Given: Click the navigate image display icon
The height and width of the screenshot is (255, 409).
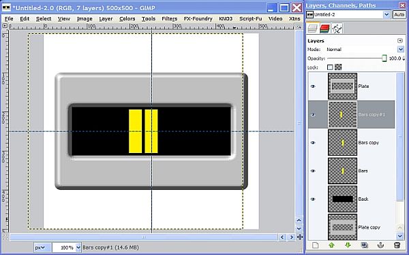Looking at the screenshot, I should (x=300, y=237).
